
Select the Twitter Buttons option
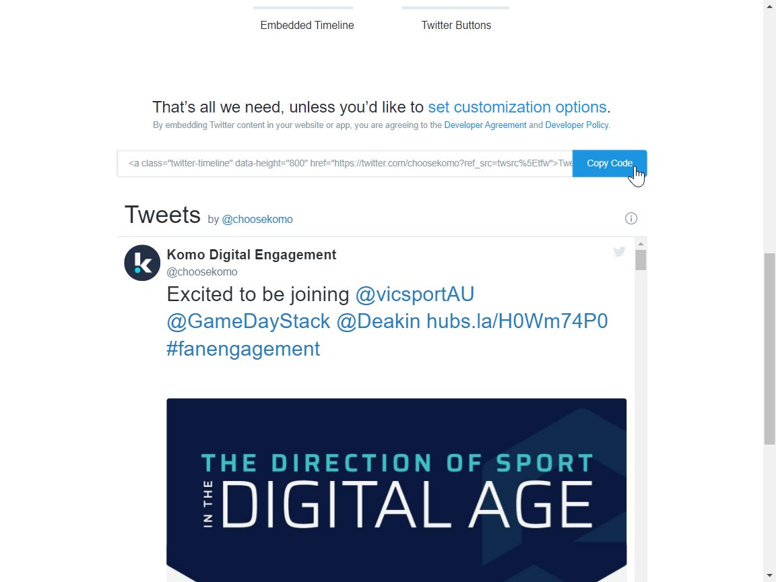pos(456,25)
